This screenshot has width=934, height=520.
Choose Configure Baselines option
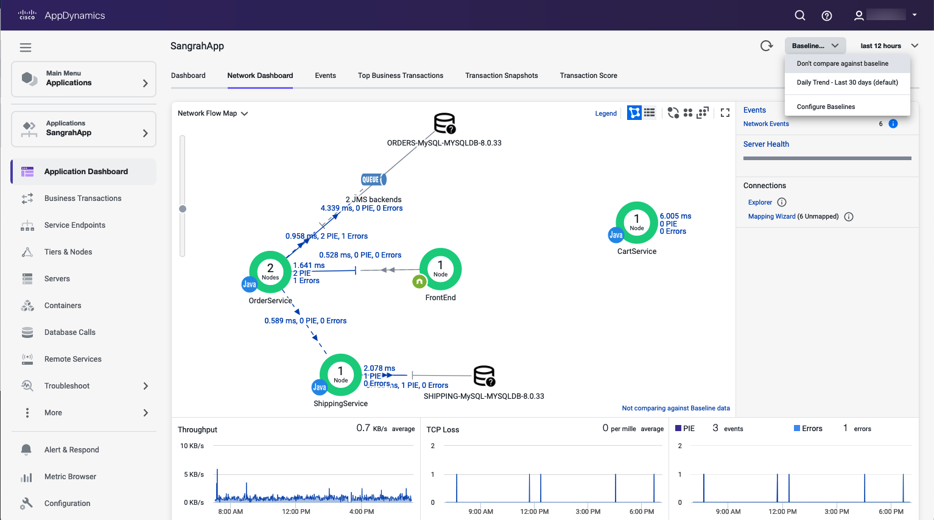848,107
